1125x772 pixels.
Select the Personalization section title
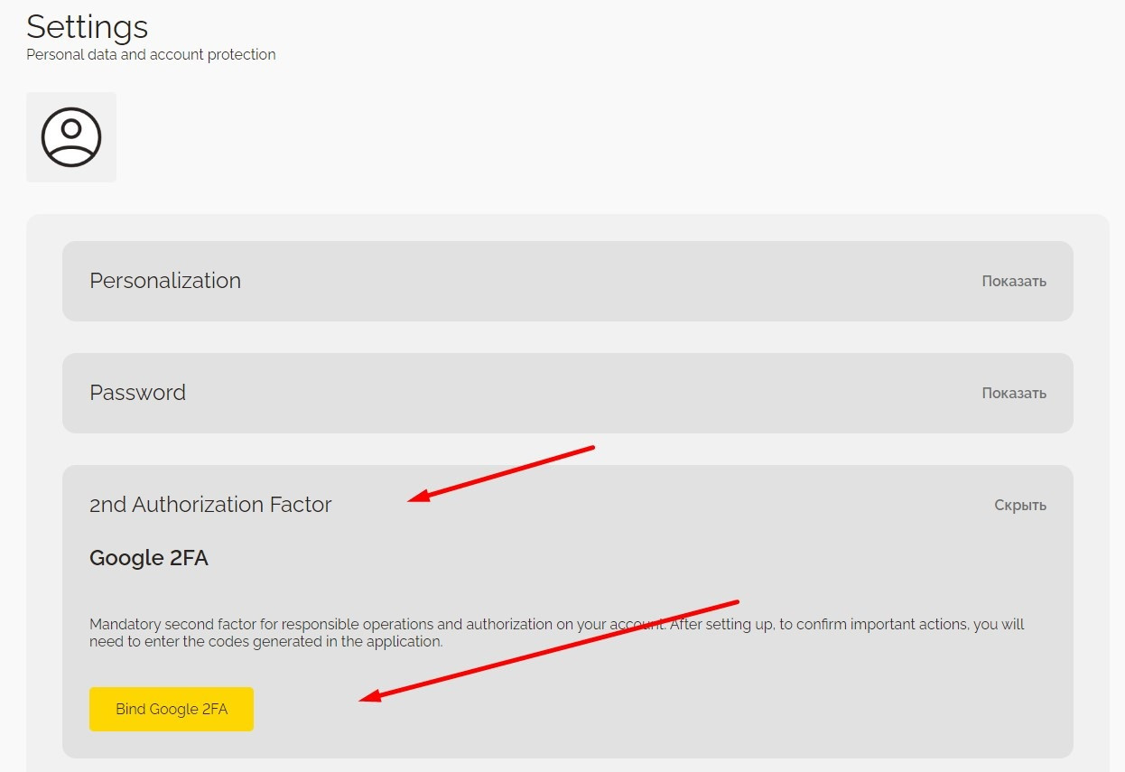point(165,281)
